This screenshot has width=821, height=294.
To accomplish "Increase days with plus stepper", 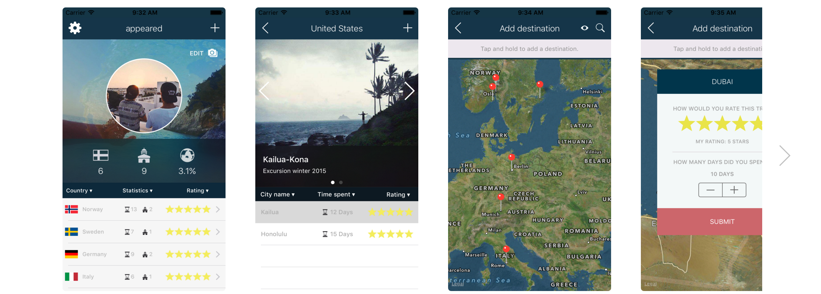I will [x=734, y=190].
